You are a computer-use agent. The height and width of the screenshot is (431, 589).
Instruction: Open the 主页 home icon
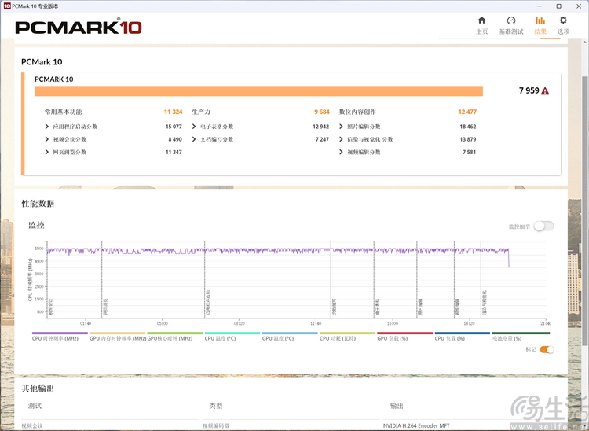point(481,21)
